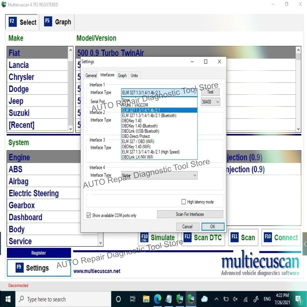Click F10 Connect to vehicle
The image size is (307, 307).
coord(281,238)
